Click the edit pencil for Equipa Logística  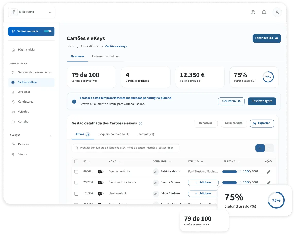[x=268, y=172]
